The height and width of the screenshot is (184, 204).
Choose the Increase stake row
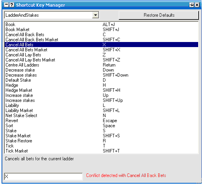[101, 95]
